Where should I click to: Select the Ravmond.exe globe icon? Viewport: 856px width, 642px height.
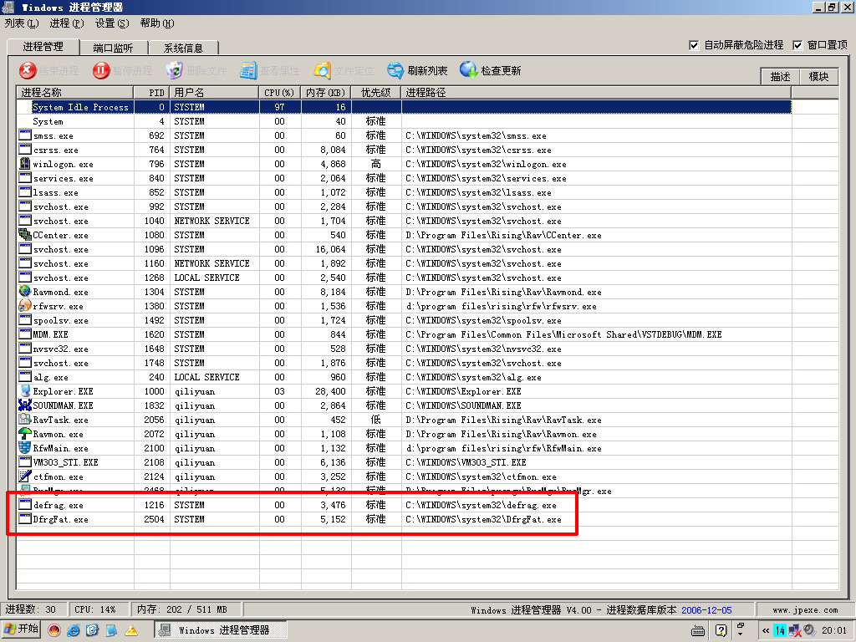point(25,291)
